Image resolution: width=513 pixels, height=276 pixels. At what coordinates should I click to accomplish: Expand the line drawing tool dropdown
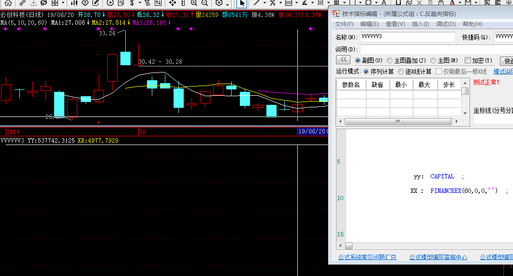click(x=264, y=2)
